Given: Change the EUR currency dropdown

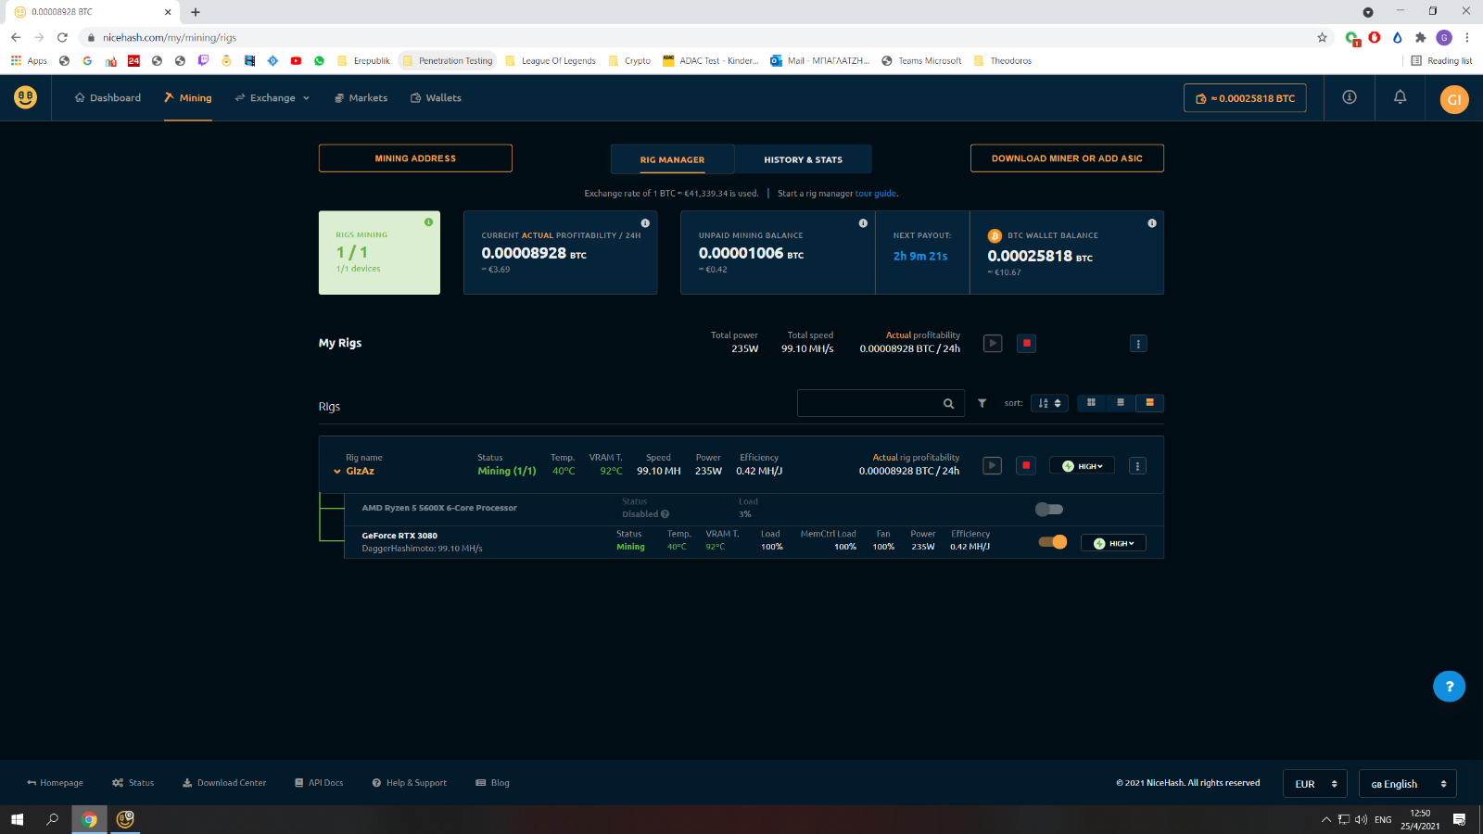Looking at the screenshot, I should (x=1315, y=784).
